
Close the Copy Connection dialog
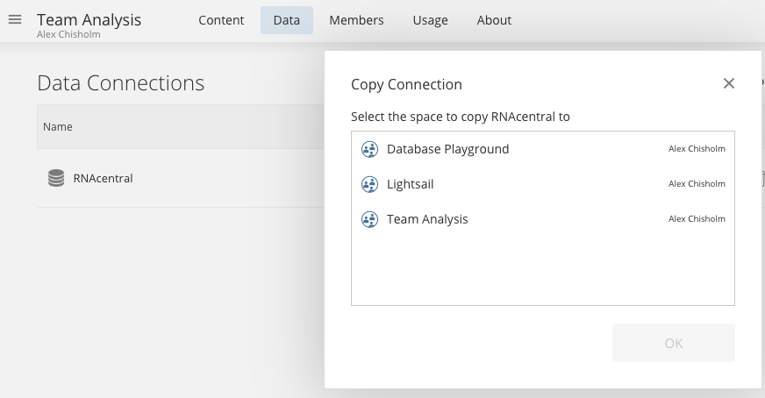[x=728, y=83]
